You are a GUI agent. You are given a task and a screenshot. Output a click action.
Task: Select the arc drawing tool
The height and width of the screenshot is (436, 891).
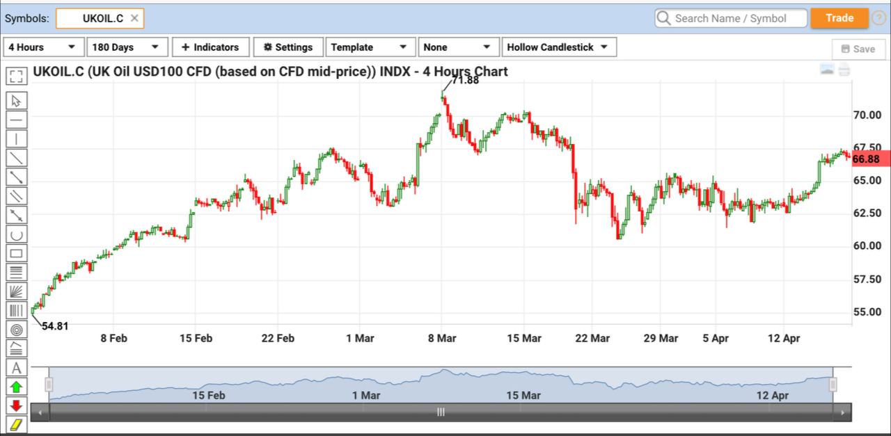[x=17, y=234]
